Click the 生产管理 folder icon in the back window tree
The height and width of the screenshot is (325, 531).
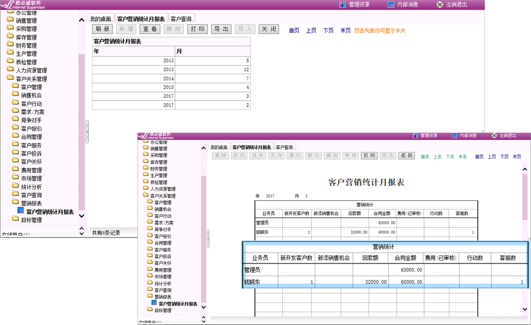pos(10,53)
